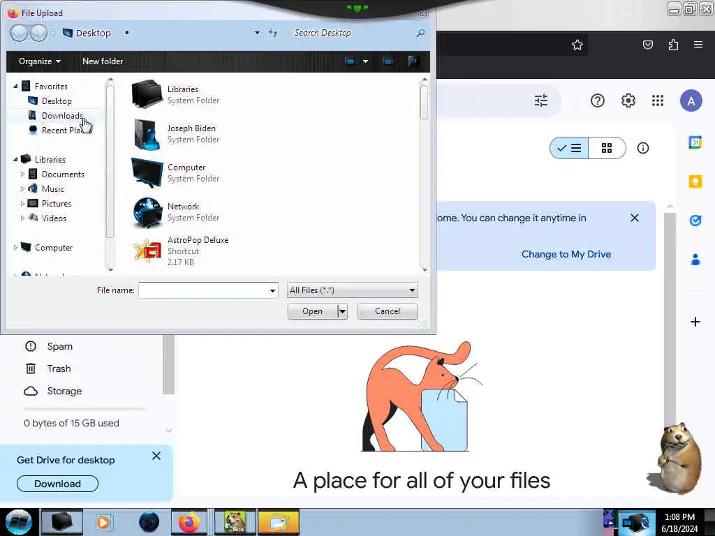
Task: Switch Drive to list layout
Action: coord(569,148)
